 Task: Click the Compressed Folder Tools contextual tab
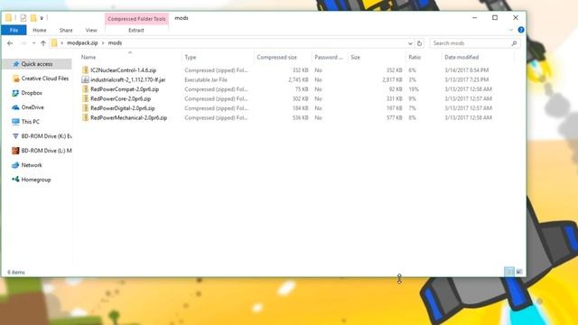click(136, 19)
